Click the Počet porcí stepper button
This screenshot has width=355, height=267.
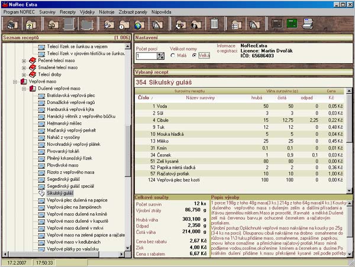(x=160, y=56)
